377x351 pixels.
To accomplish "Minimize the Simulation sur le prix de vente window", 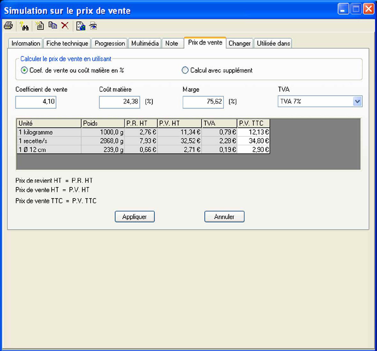I will (x=343, y=9).
